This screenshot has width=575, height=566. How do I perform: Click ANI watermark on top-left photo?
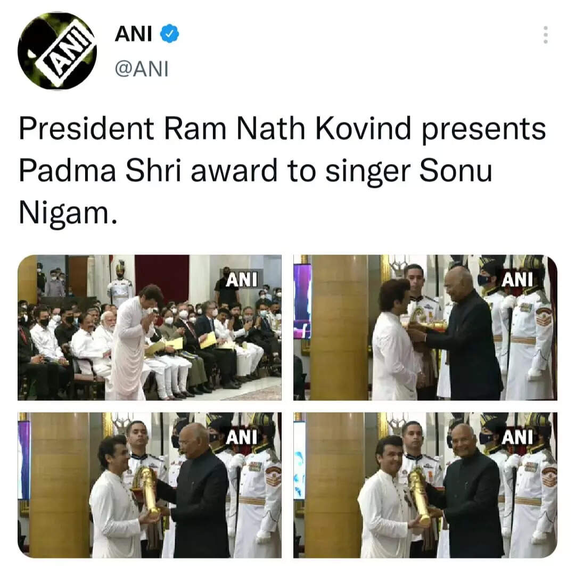(x=242, y=280)
